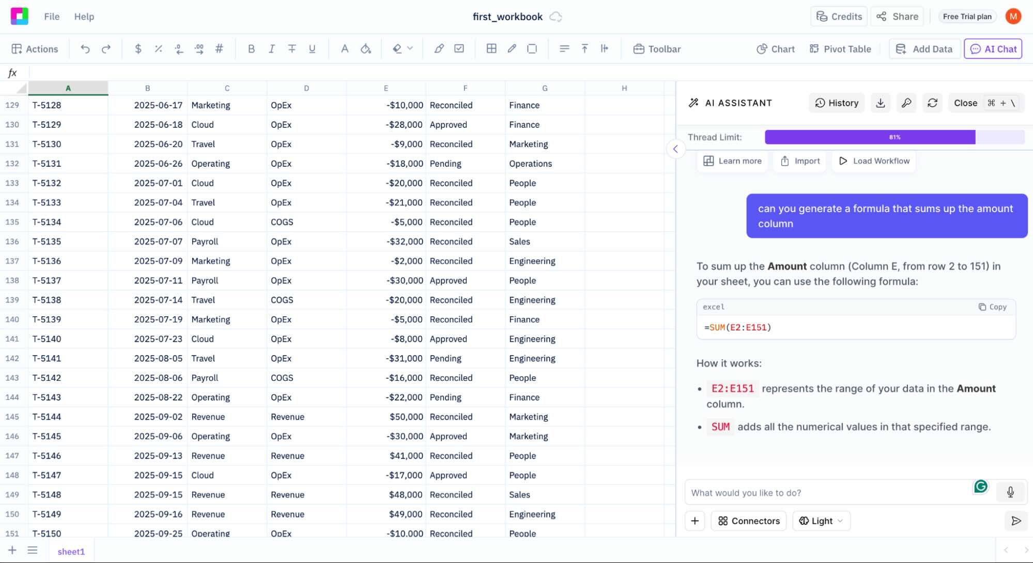
Task: Click the merge cells square icon
Action: tap(532, 49)
